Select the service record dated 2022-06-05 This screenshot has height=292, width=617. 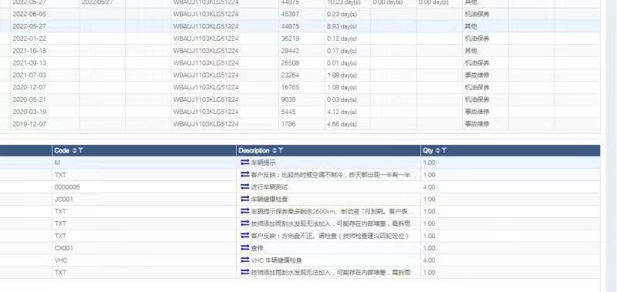[300, 14]
